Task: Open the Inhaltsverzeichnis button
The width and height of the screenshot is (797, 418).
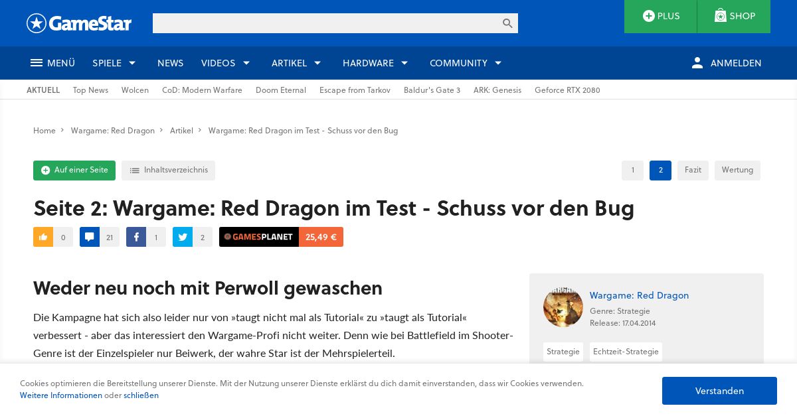Action: point(168,171)
